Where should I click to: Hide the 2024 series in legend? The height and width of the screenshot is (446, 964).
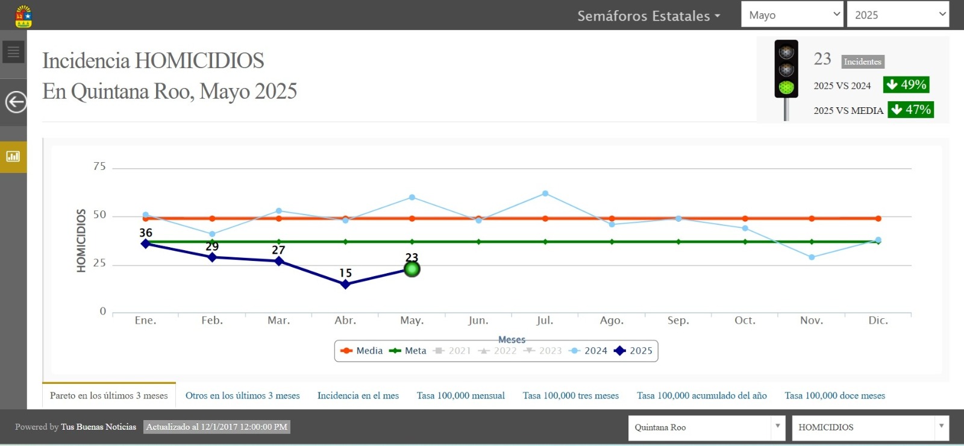[589, 351]
